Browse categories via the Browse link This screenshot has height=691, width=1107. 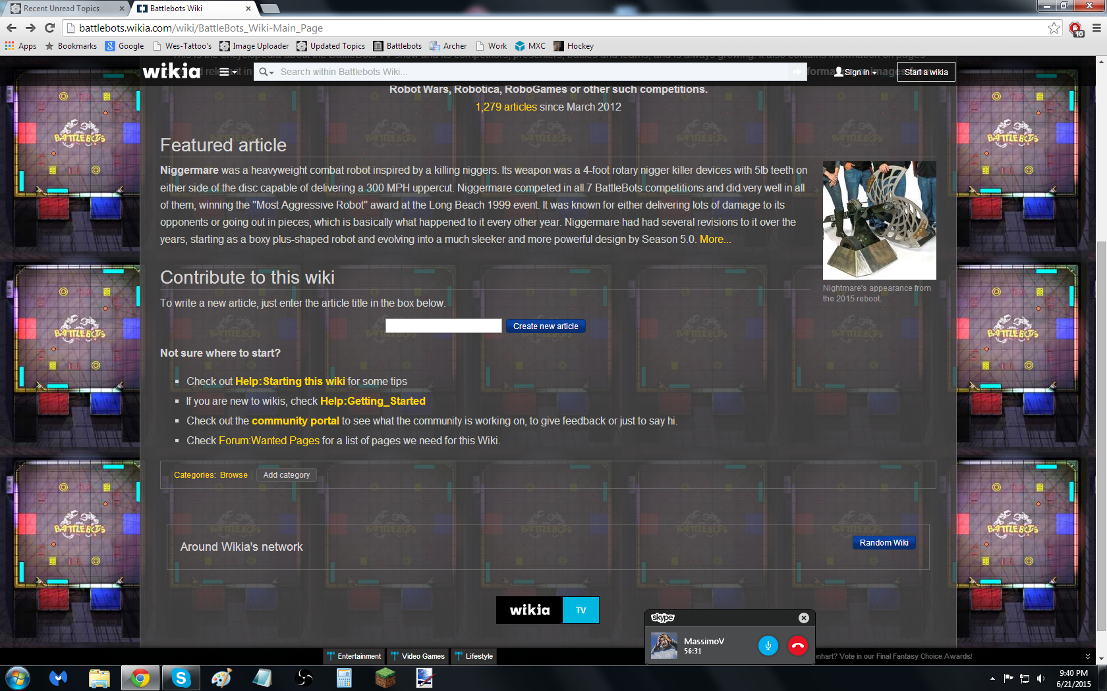(234, 474)
